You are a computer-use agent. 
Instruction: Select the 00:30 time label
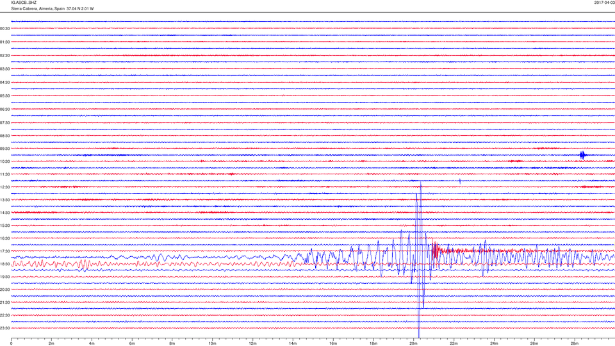[4, 29]
